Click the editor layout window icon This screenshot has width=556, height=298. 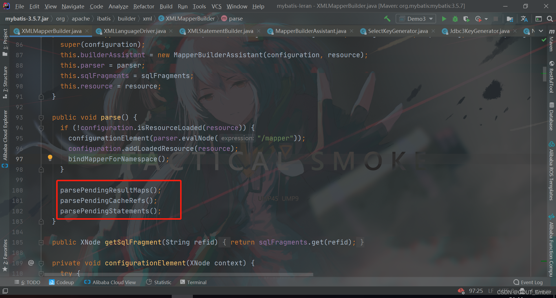(x=539, y=19)
